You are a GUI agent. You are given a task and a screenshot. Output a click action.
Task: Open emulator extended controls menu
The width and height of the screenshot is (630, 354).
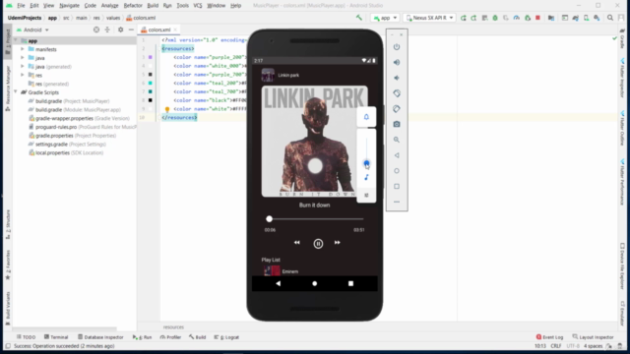click(397, 202)
